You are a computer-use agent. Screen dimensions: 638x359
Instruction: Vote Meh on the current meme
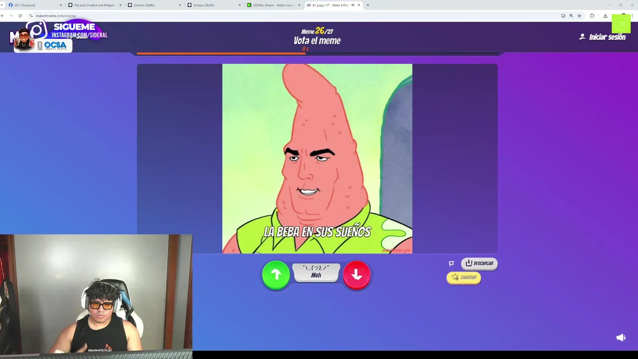[316, 272]
